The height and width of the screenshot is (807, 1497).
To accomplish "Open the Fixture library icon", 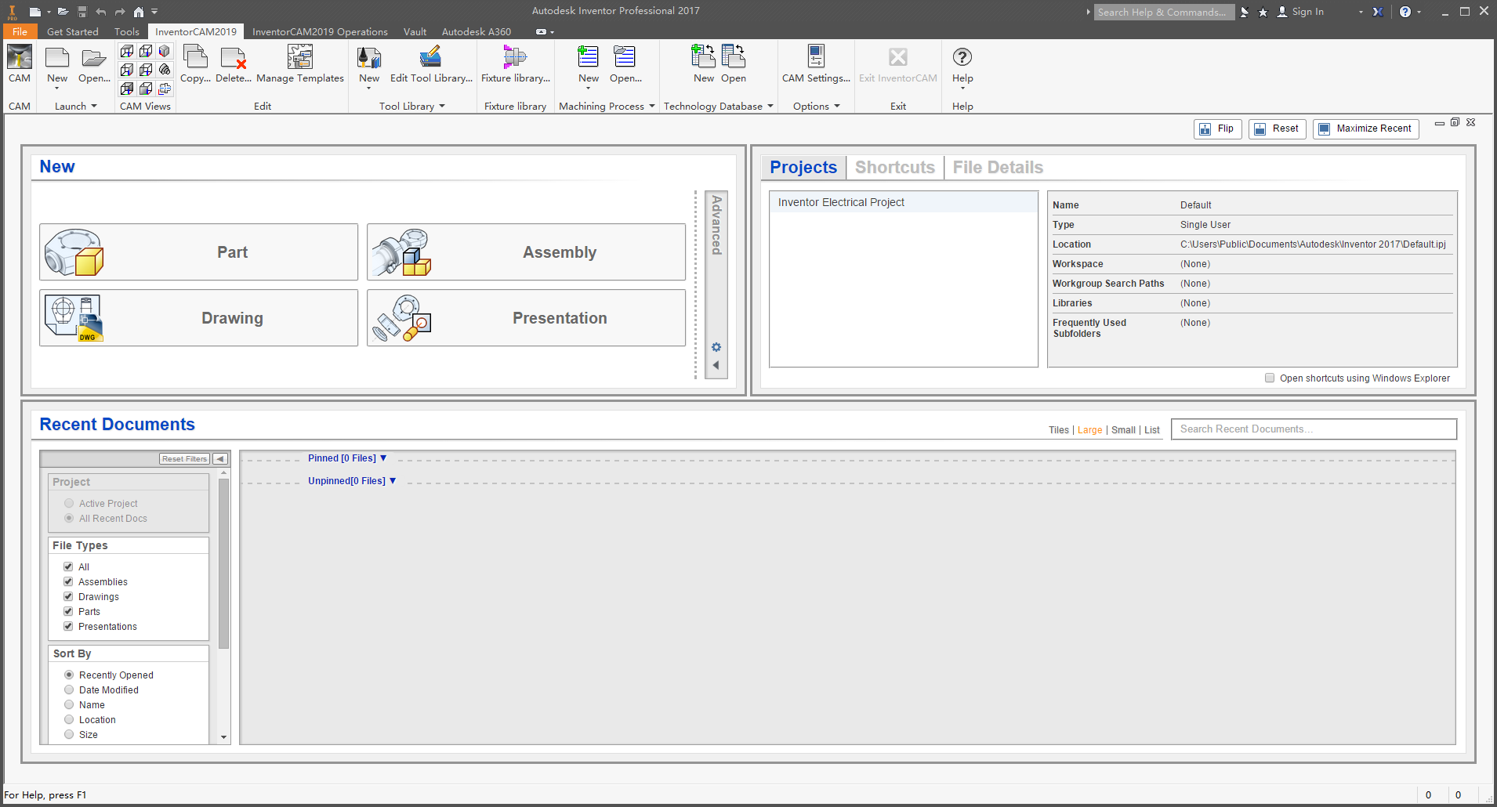I will [x=516, y=63].
